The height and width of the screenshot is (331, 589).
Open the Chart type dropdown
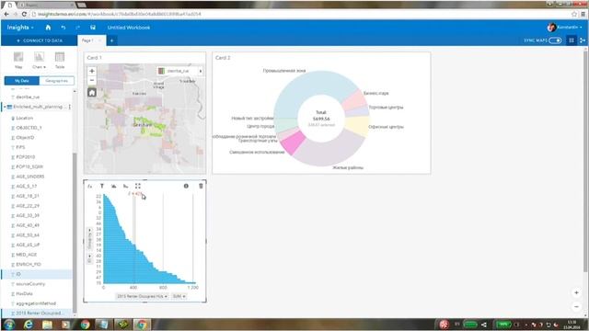[x=39, y=60]
